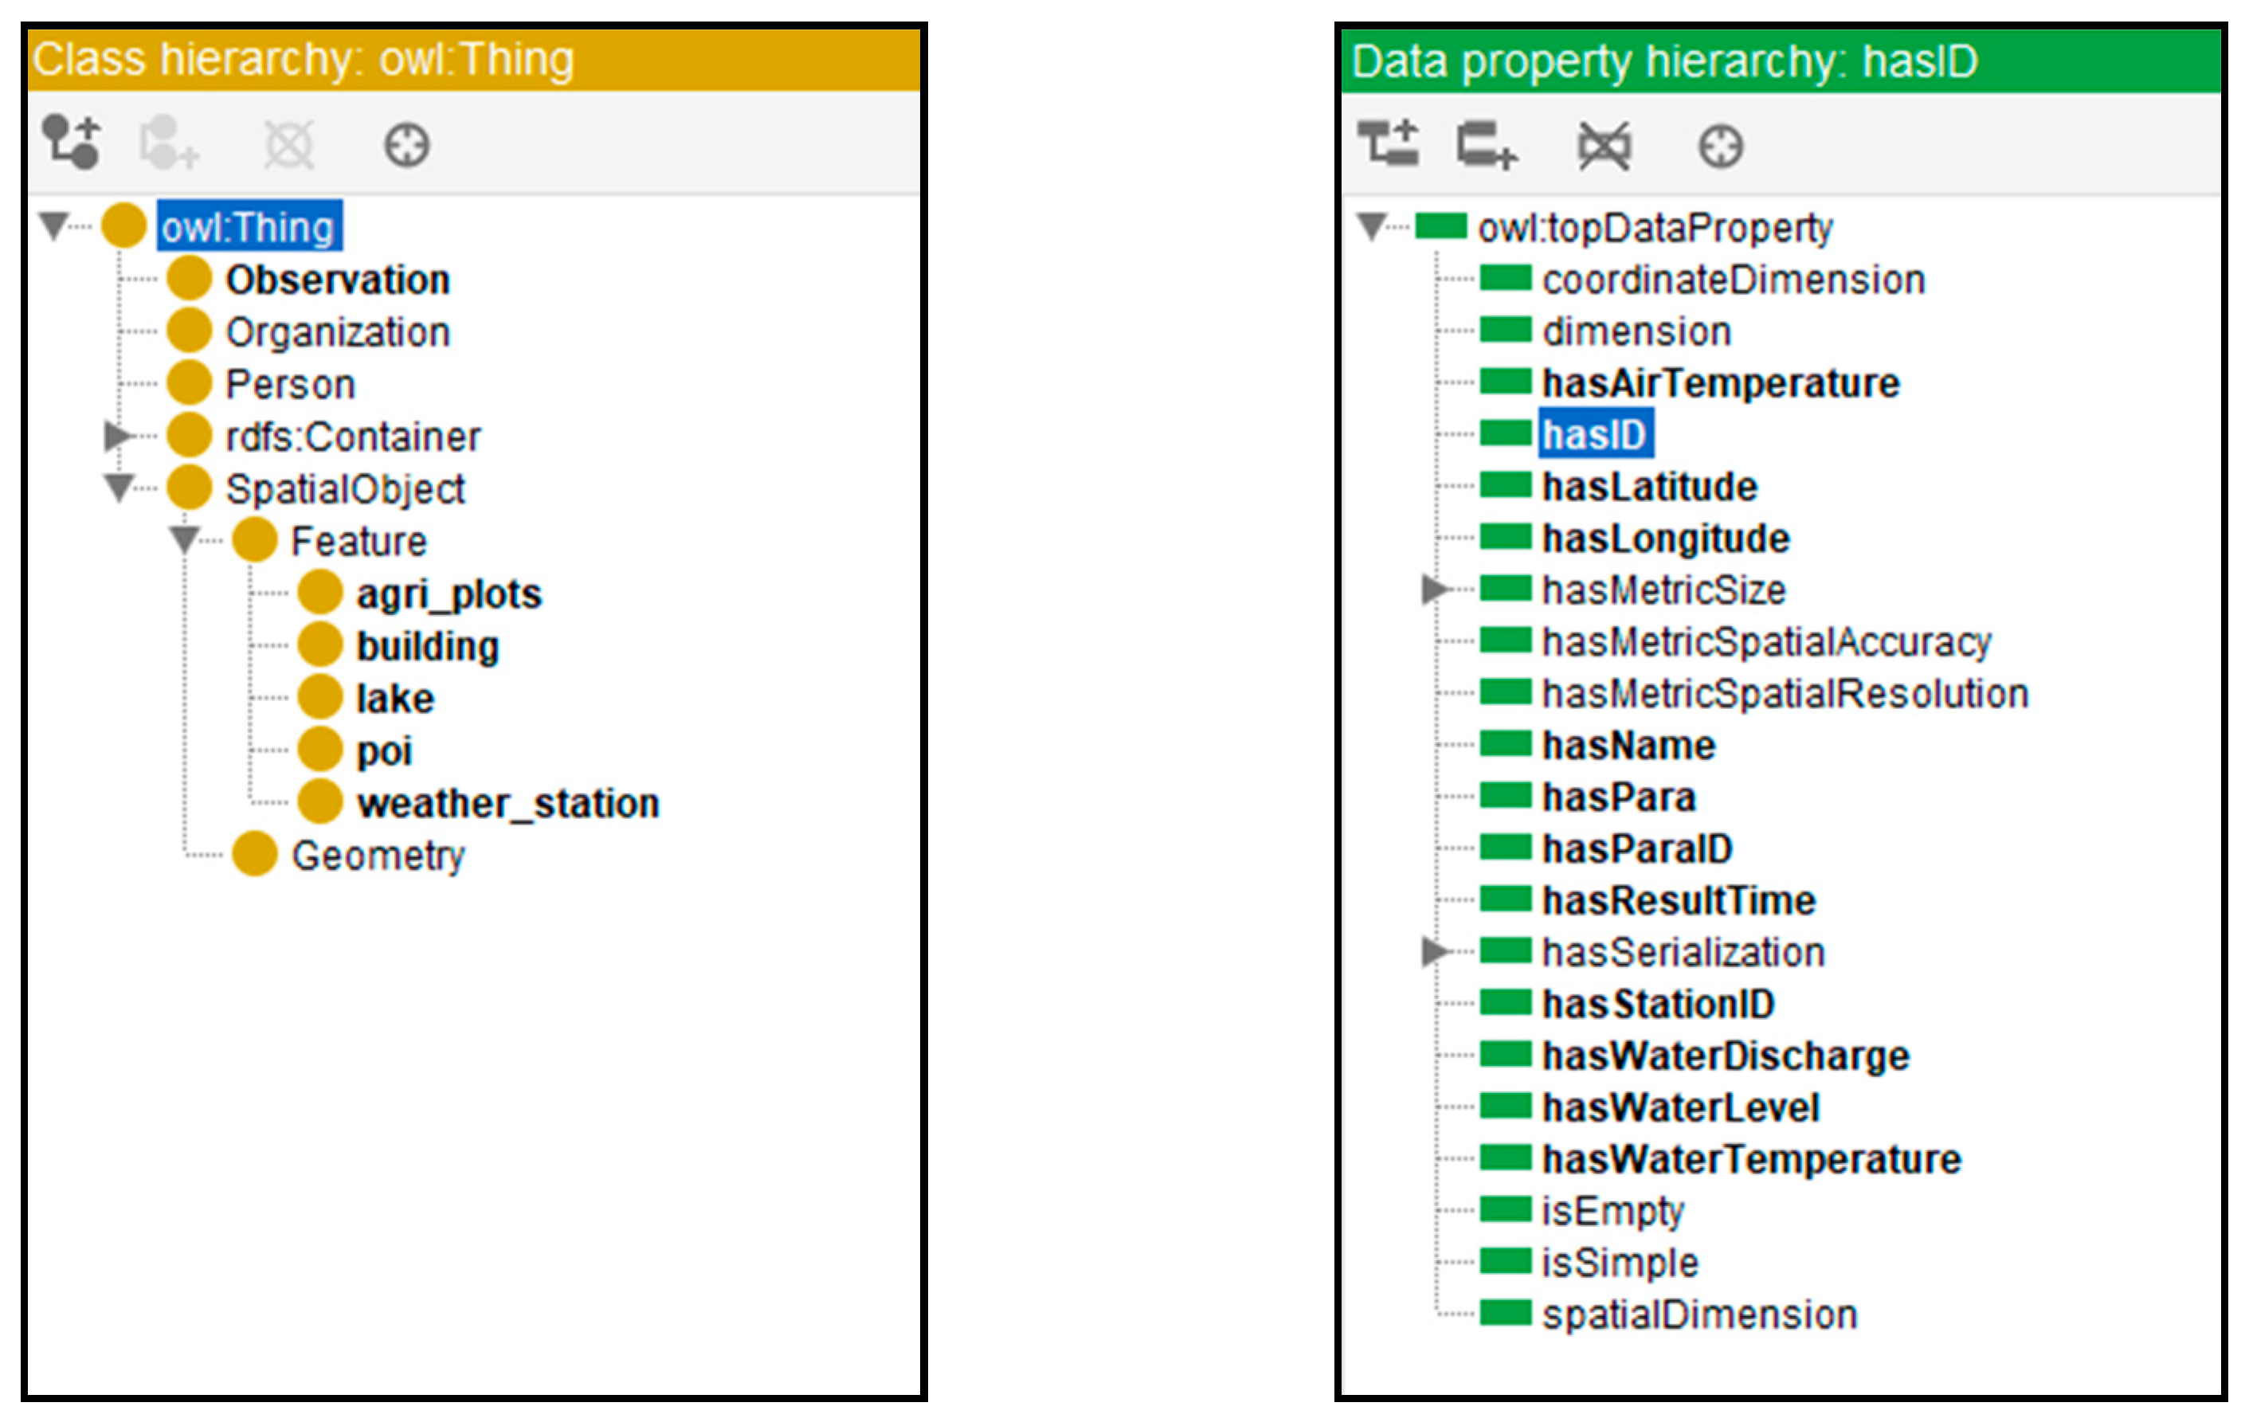Click Add sibling class icon
Image resolution: width=2245 pixels, height=1426 pixels.
pyautogui.click(x=169, y=143)
